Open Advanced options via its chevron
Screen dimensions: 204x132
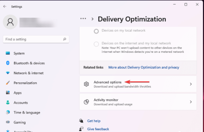(191, 84)
